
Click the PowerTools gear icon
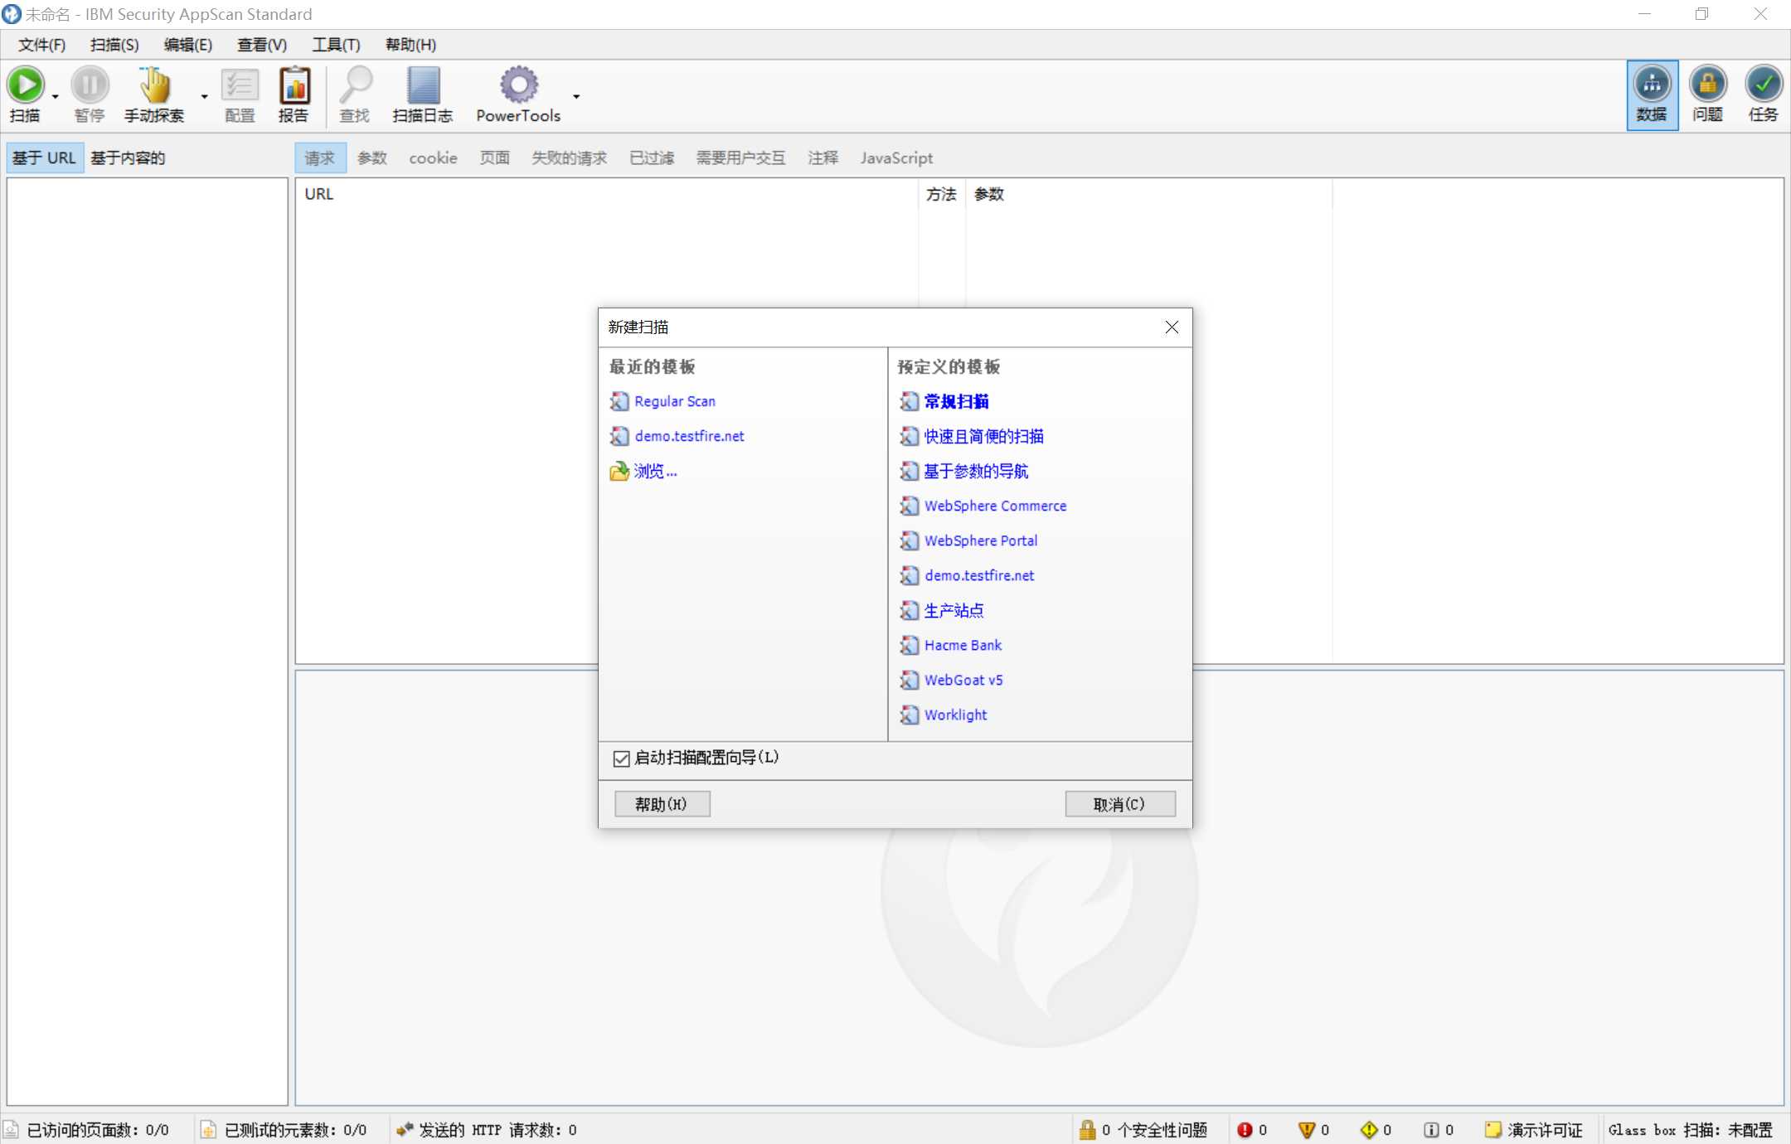[519, 85]
